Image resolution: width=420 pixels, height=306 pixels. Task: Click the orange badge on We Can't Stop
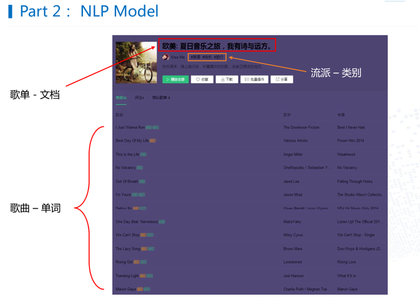(143, 235)
